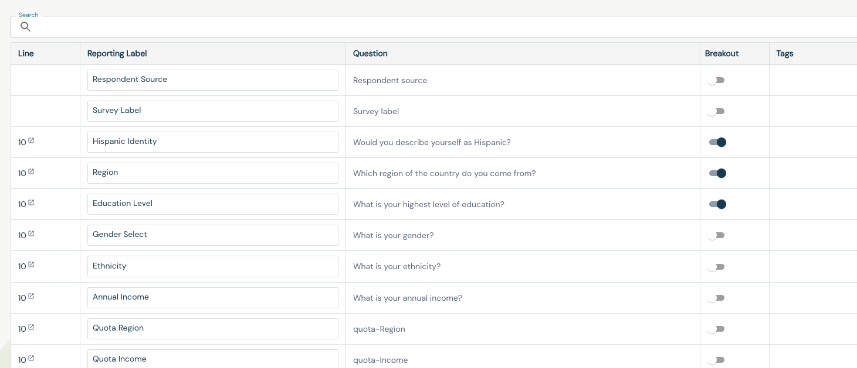Edit the Region reporting label field

pyautogui.click(x=213, y=173)
